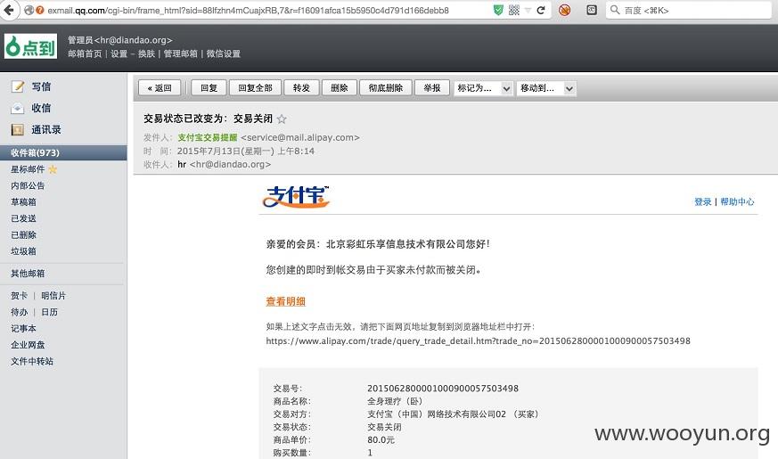Viewport: 778px width, 459px height.
Task: Open 文件中转站 file transfer station
Action: click(32, 361)
